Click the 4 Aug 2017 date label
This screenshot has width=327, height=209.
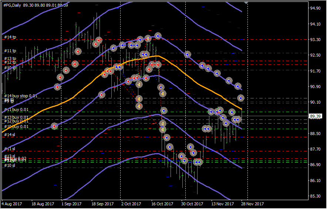(x=12, y=204)
